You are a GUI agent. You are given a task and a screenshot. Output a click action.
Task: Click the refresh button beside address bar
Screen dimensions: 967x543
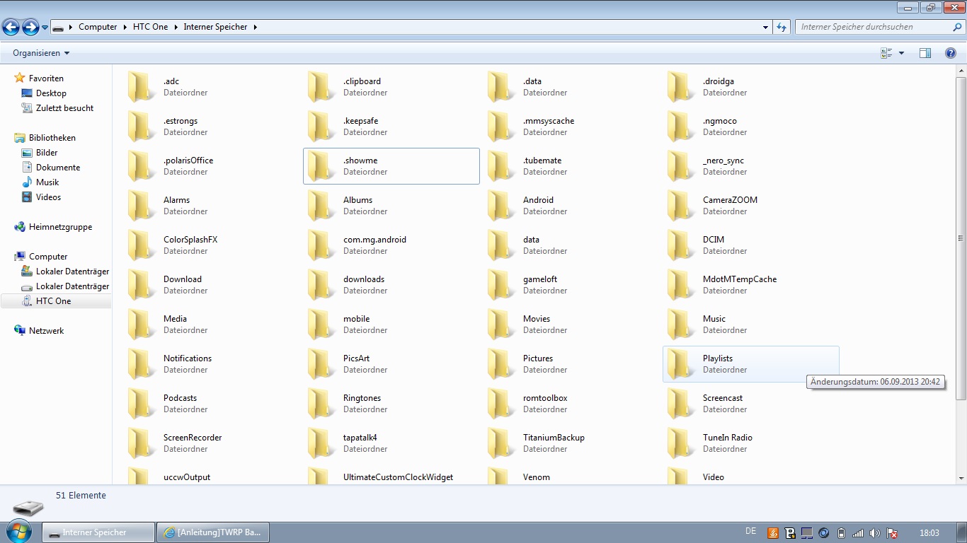click(x=782, y=27)
